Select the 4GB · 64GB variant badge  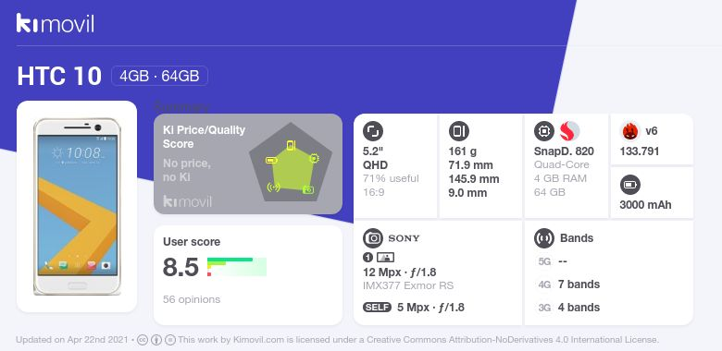pos(159,76)
